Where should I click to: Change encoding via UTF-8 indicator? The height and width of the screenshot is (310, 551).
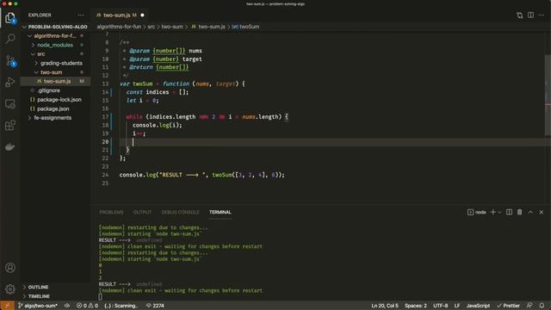440,306
